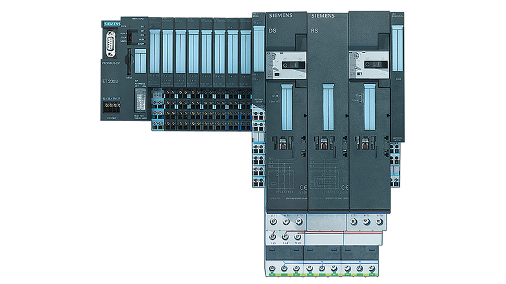Select the DC24V supply terminal block
This screenshot has width=506, height=284.
pyautogui.click(x=111, y=107)
